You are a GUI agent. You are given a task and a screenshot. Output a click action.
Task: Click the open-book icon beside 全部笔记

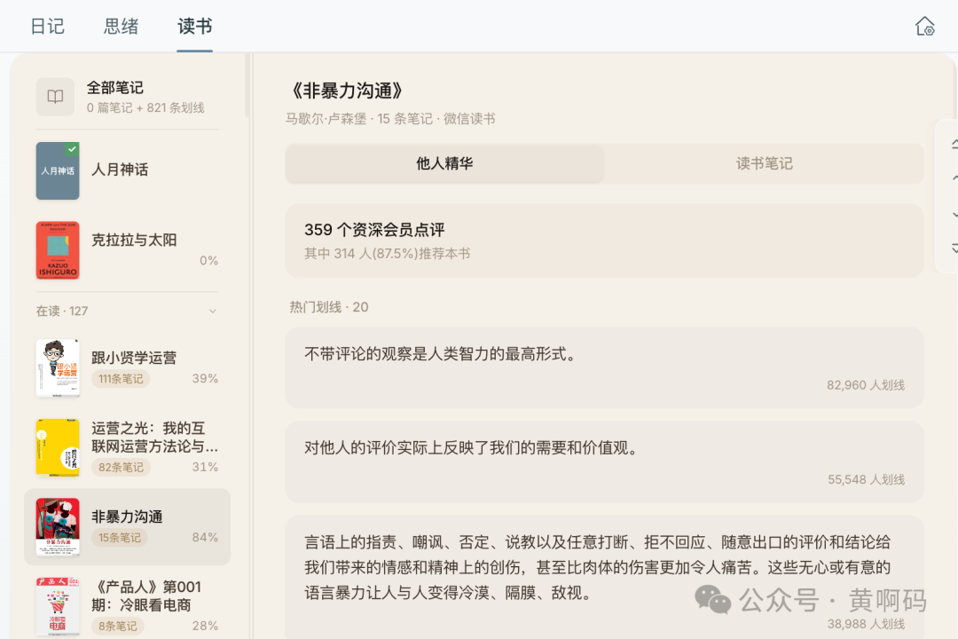pyautogui.click(x=55, y=97)
